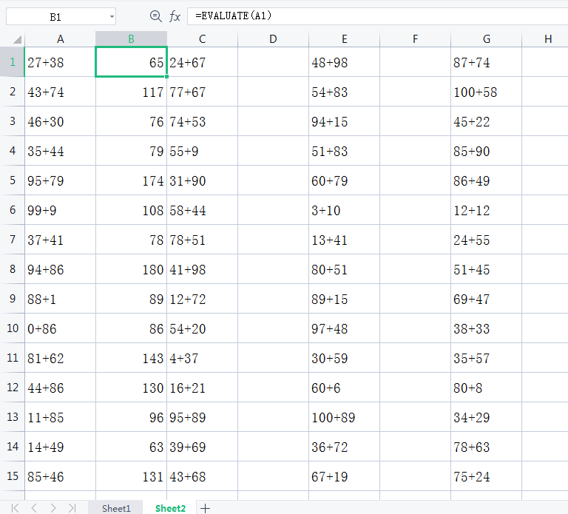Click the select-all corner triangle
Screen dimensions: 568x514
pos(17,39)
